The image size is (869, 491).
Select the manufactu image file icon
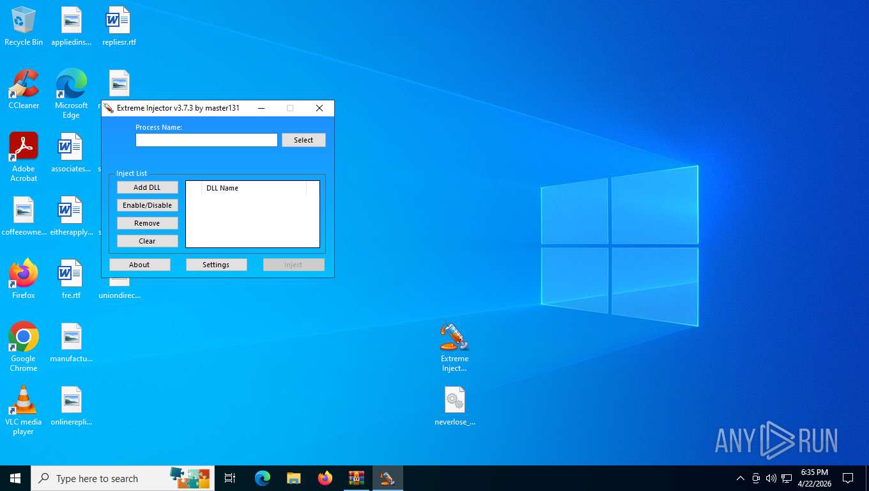click(71, 343)
